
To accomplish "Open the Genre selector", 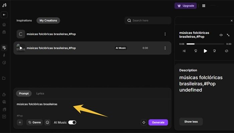I will [34, 122].
